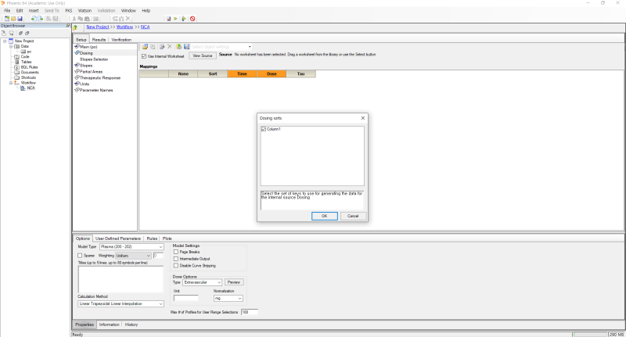Pin the Object Browser panel
Screen dimensions: 626x337
68,26
